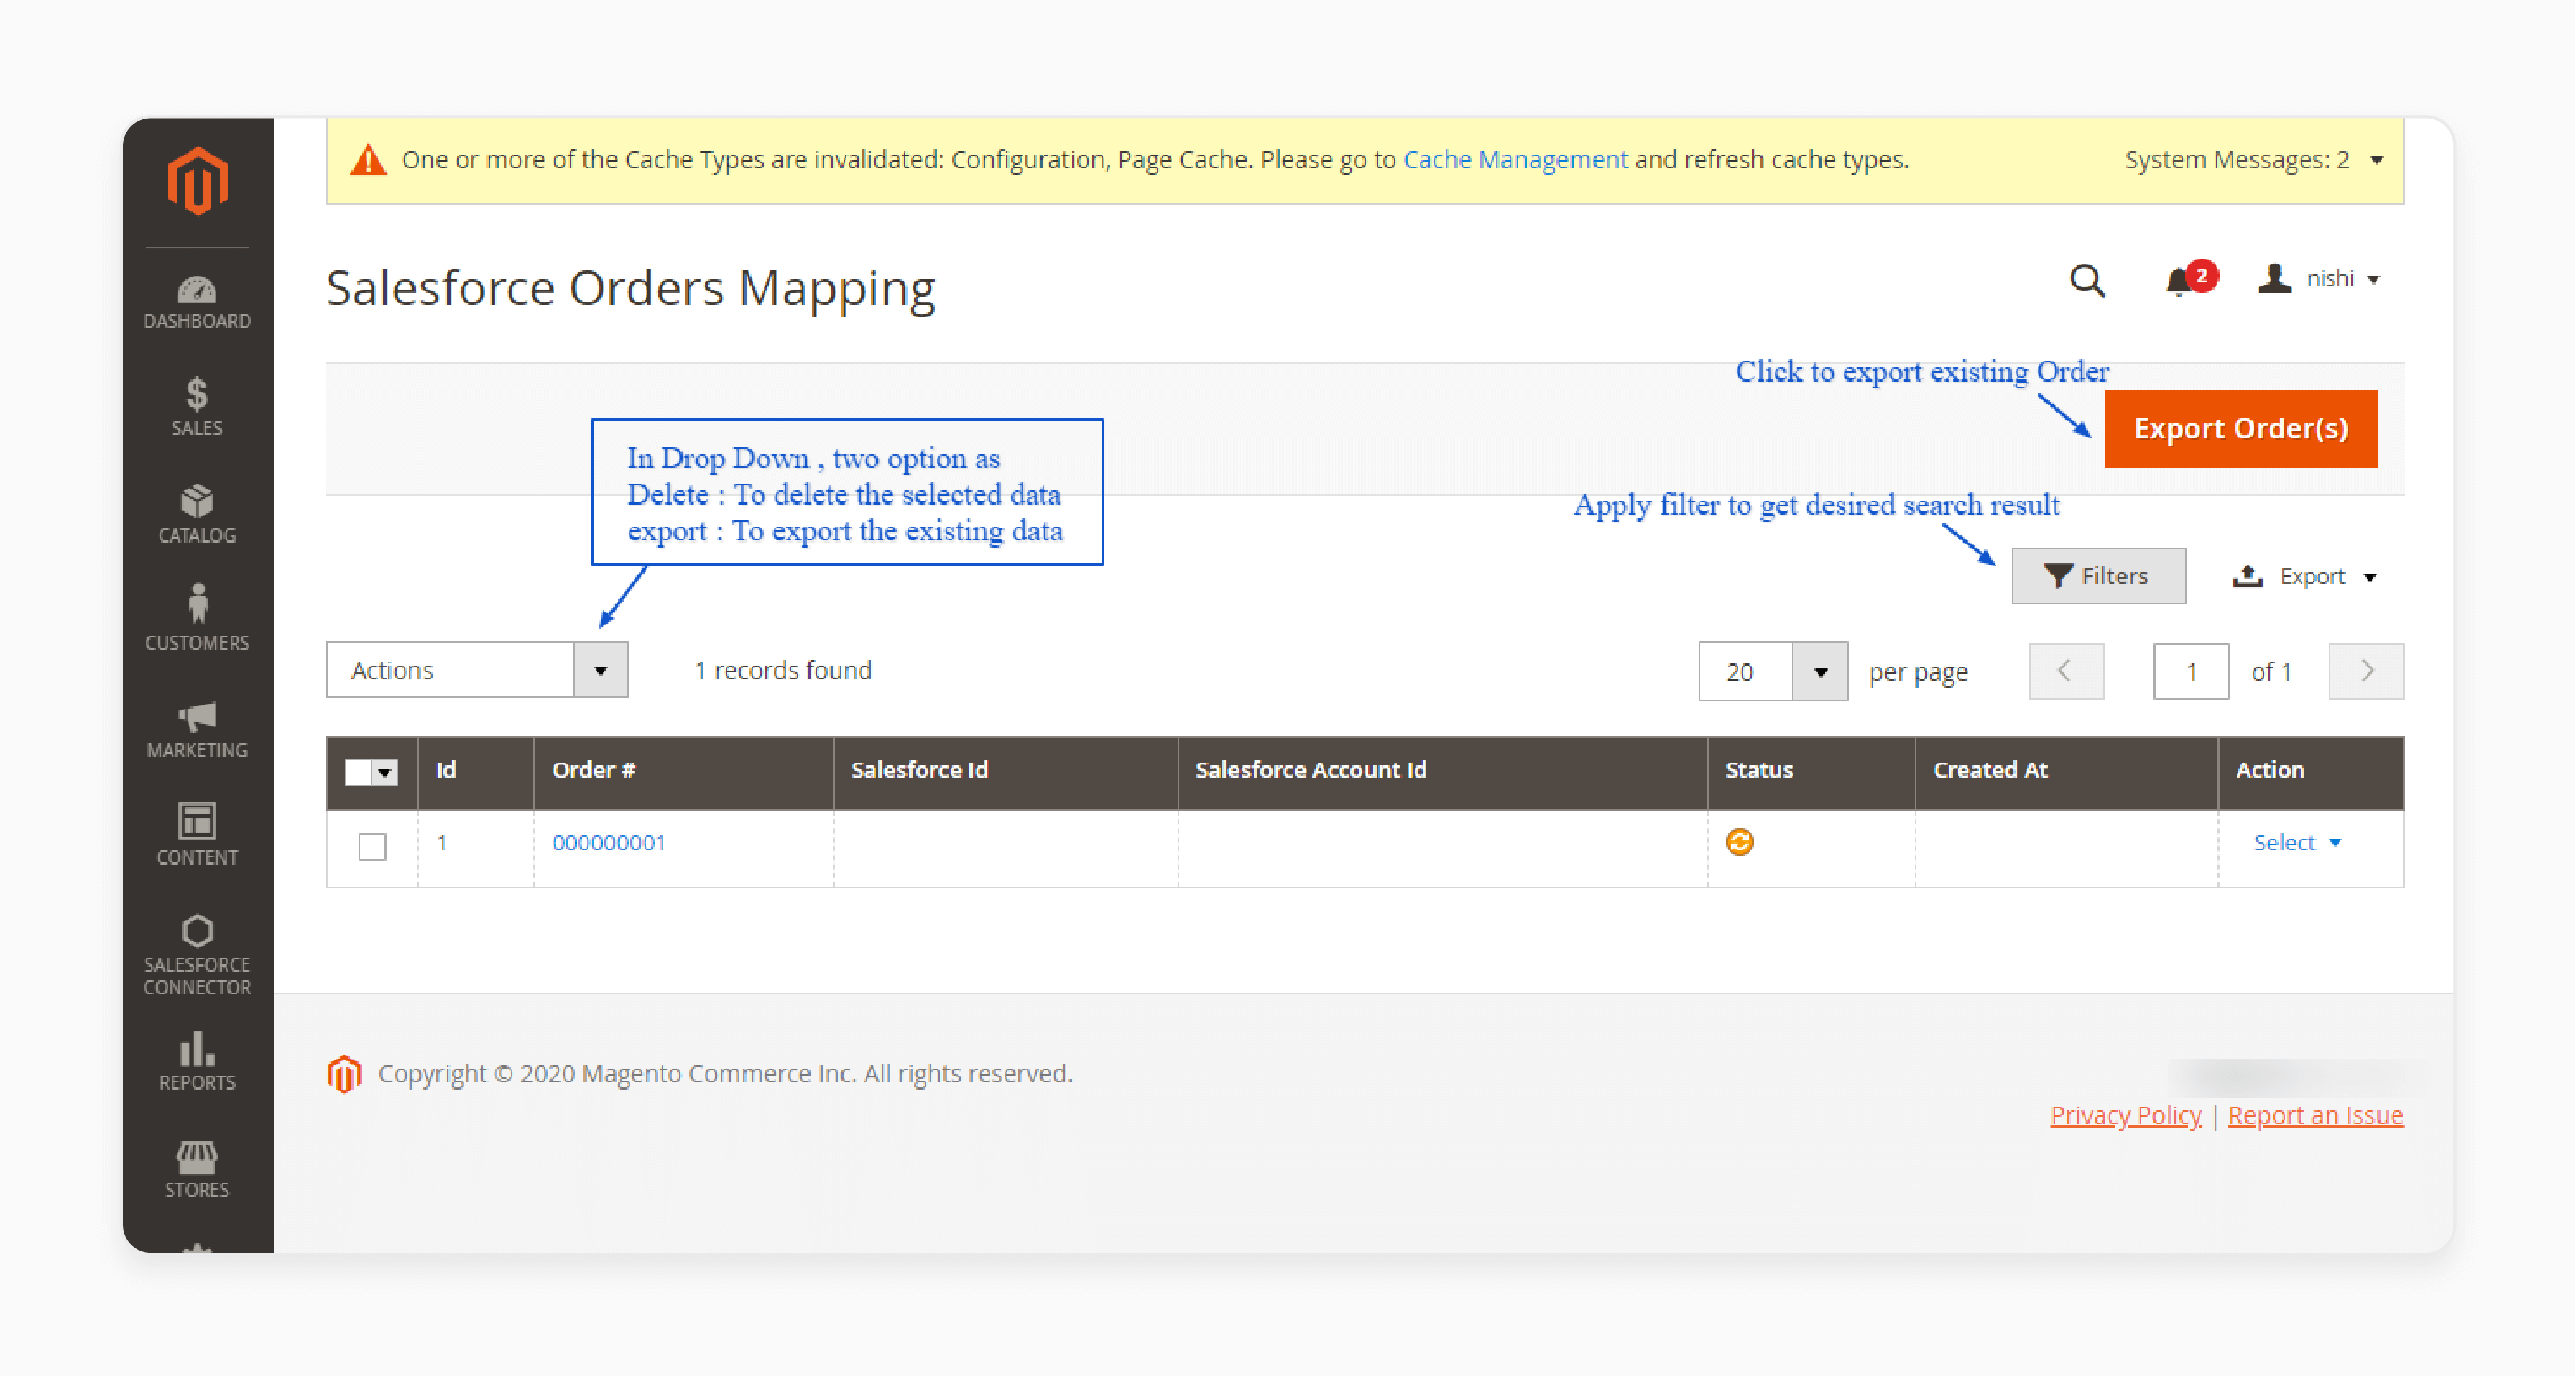This screenshot has width=2576, height=1377.
Task: Tick the checkbox for order 000000001
Action: [x=372, y=846]
